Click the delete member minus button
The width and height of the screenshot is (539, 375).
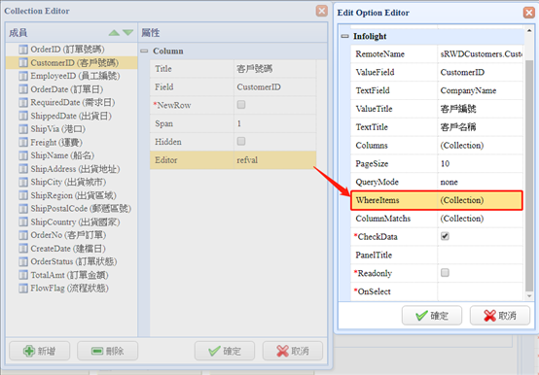coord(108,351)
